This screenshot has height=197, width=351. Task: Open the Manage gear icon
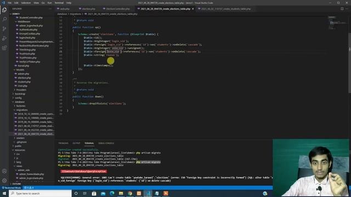coord(4,181)
